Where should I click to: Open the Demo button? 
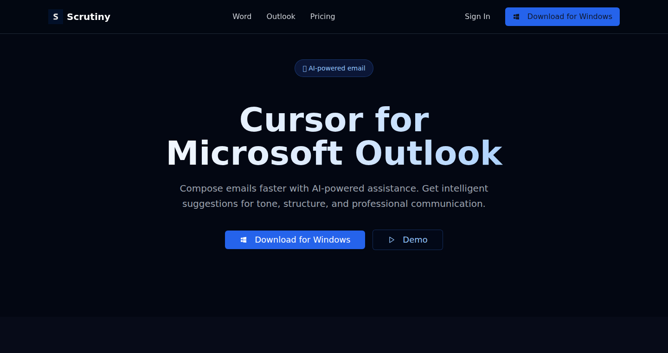(408, 240)
